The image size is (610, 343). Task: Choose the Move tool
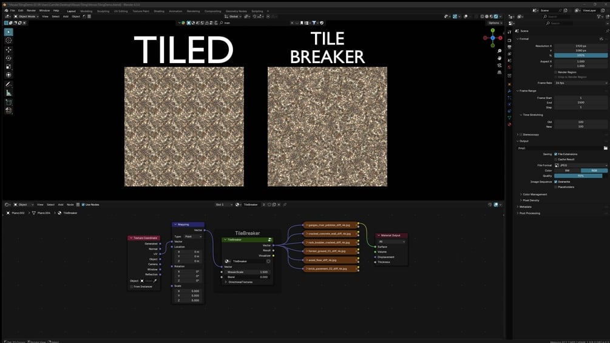point(8,50)
